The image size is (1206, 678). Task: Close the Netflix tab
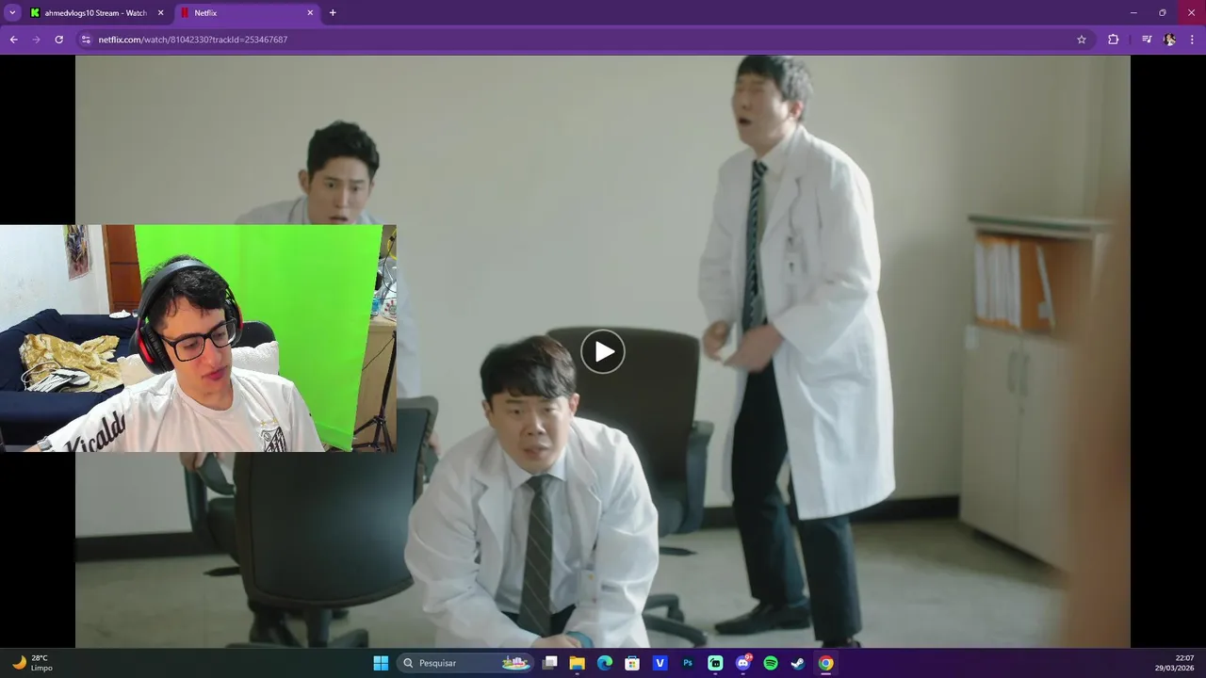pos(310,13)
